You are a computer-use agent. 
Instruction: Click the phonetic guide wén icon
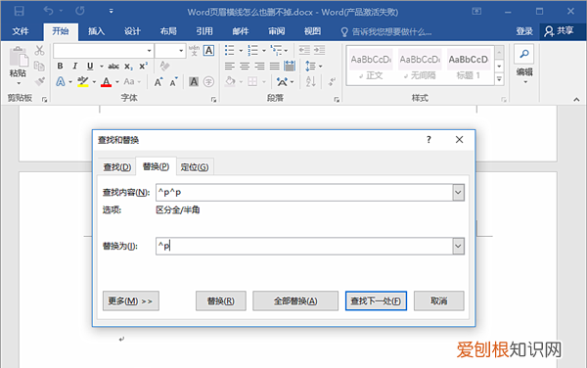(x=194, y=51)
